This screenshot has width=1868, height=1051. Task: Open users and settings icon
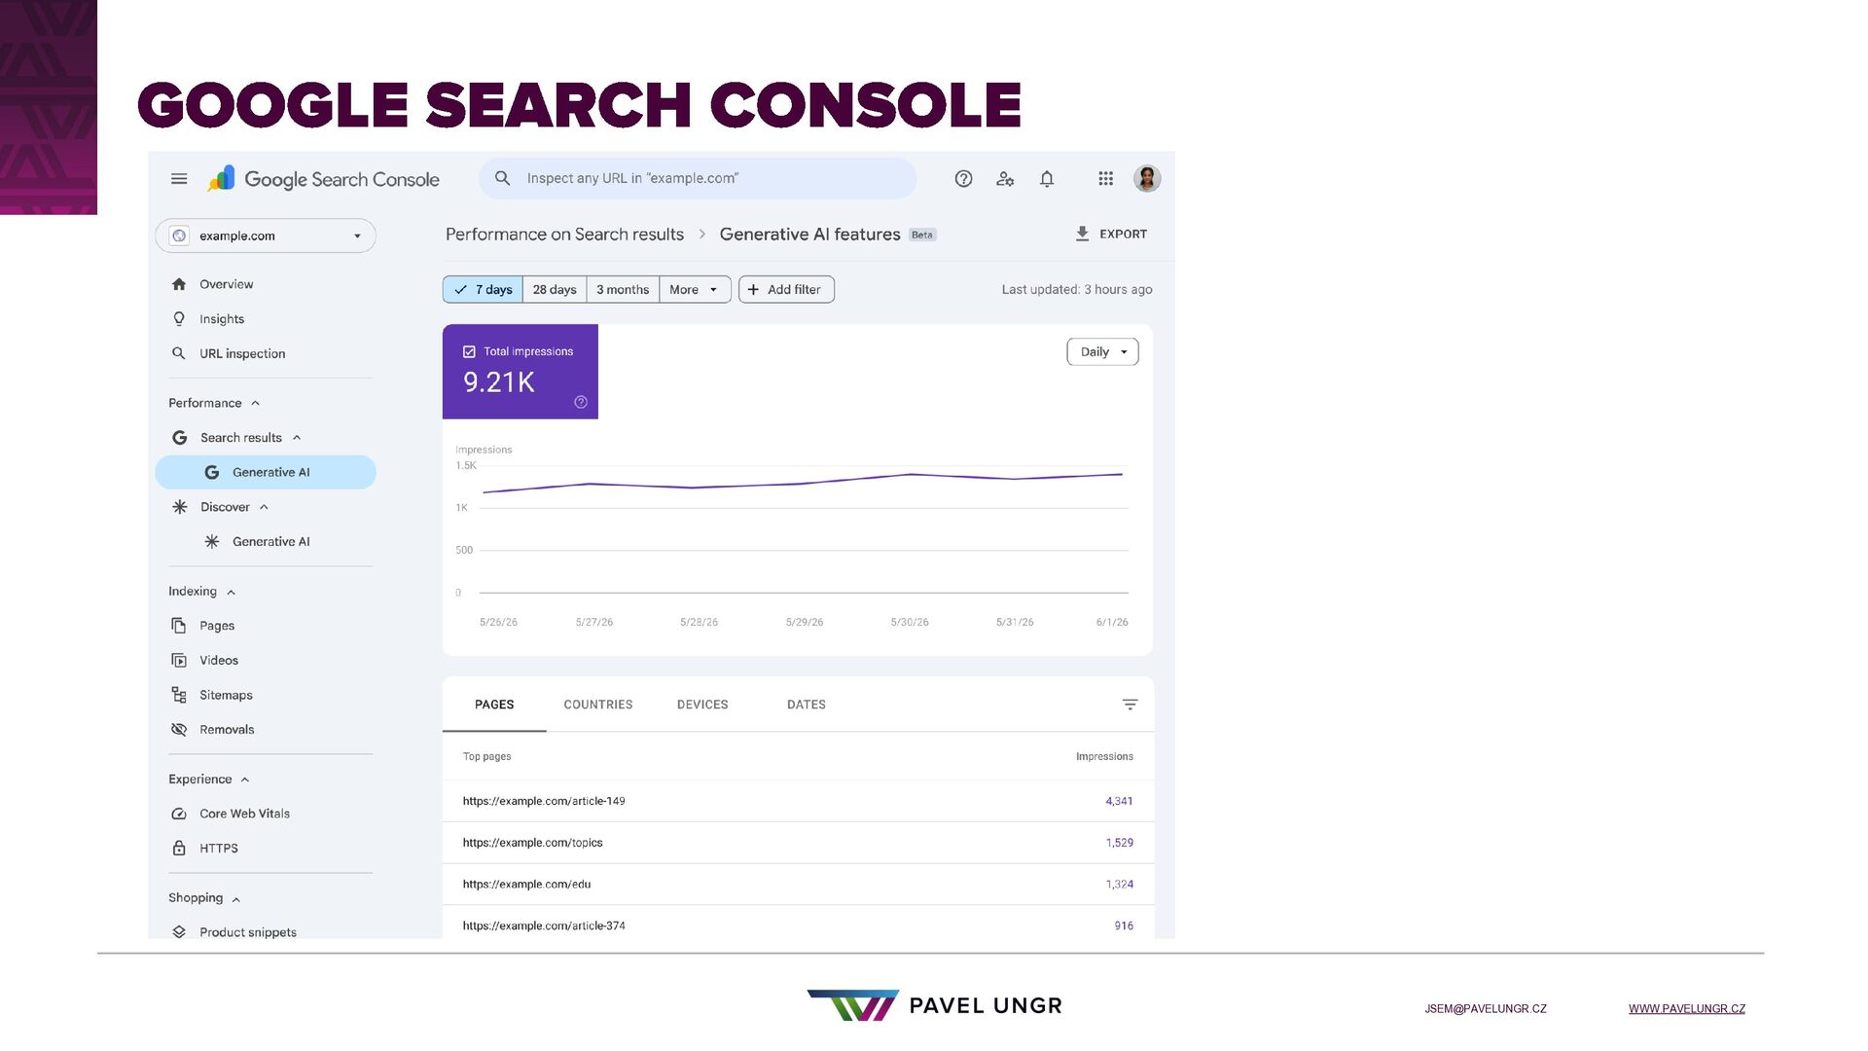(1005, 179)
